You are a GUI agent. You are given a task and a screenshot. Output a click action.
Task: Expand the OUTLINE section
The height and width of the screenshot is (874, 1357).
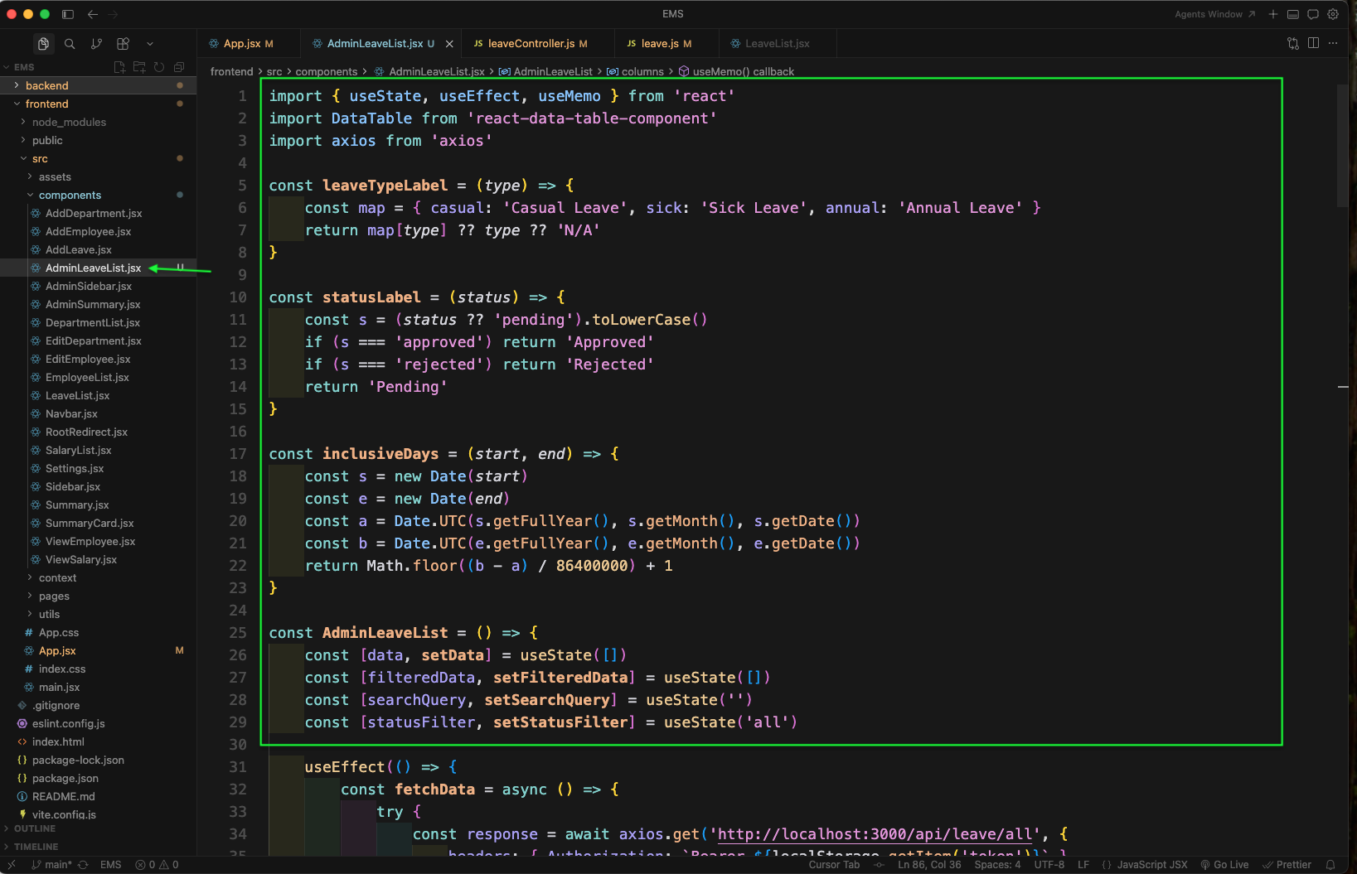[x=98, y=828]
